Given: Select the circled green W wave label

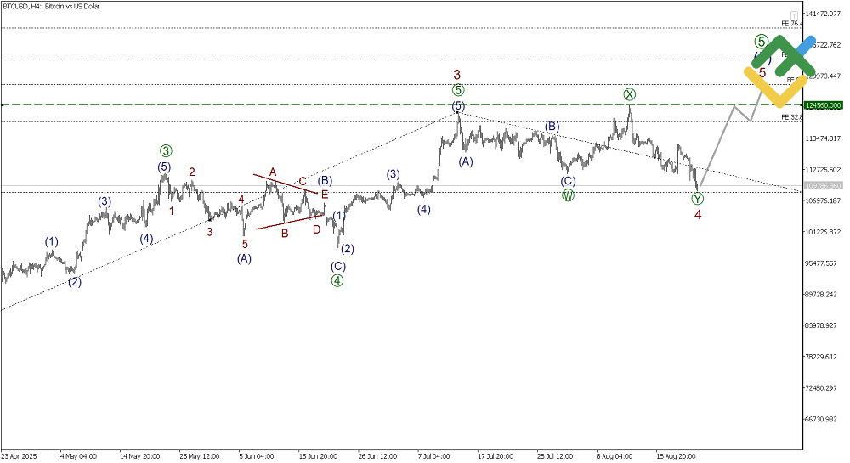Looking at the screenshot, I should click(568, 195).
